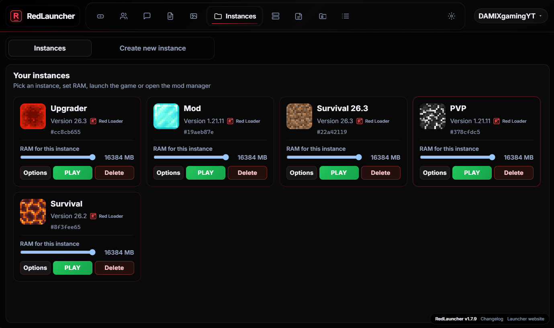Open the note icon tab after servers

click(298, 16)
